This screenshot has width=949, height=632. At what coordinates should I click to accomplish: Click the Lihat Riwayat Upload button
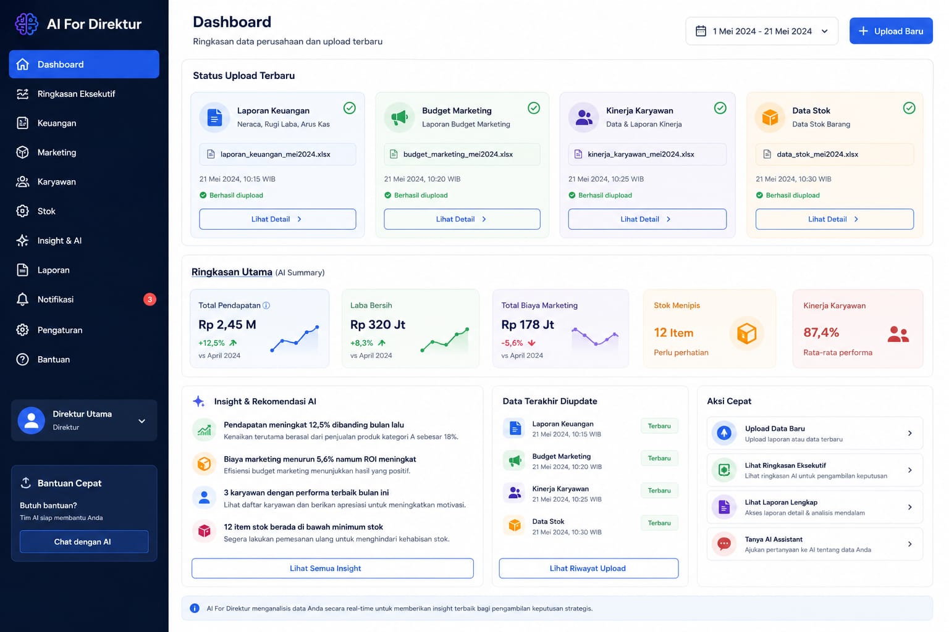point(588,568)
